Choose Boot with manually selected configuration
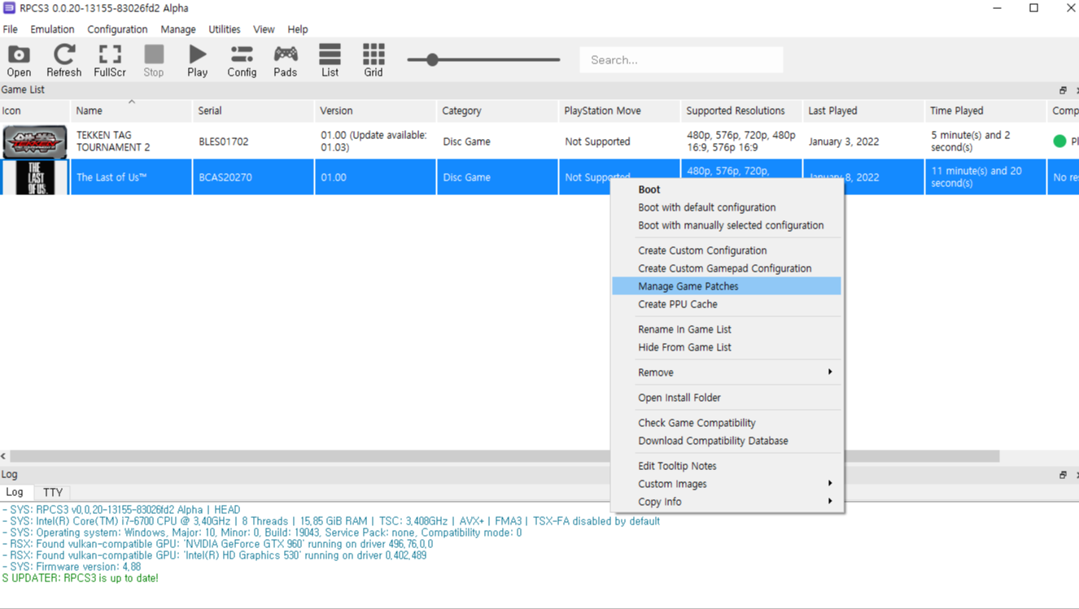The height and width of the screenshot is (609, 1079). tap(727, 225)
